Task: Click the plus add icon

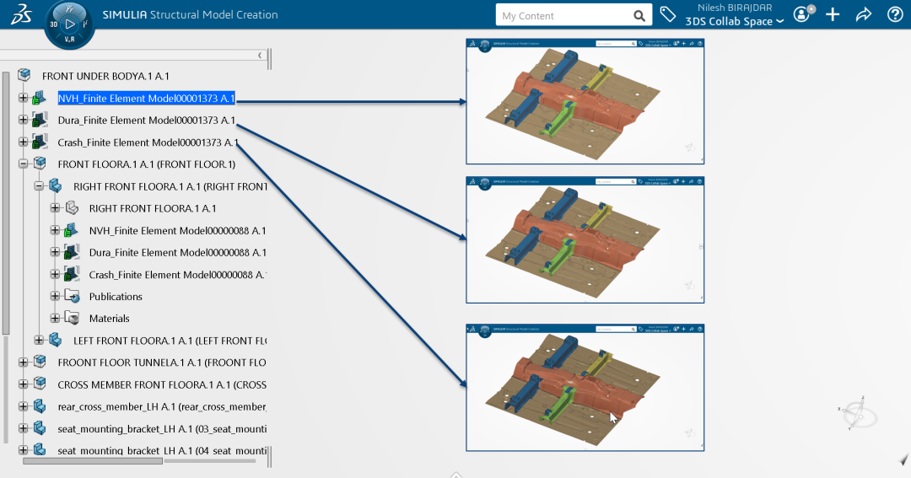Action: click(x=833, y=14)
